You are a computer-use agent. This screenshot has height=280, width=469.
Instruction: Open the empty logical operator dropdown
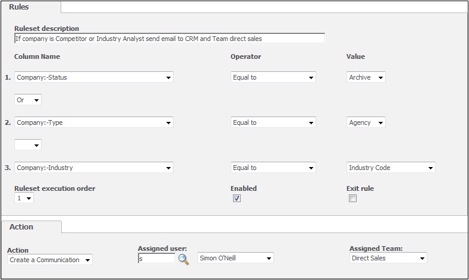[x=28, y=145]
